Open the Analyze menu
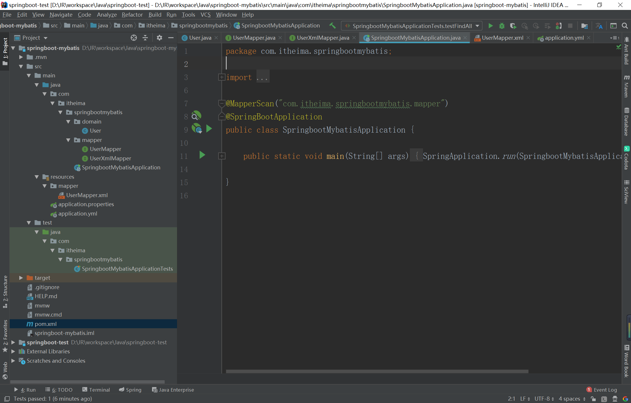Image resolution: width=631 pixels, height=403 pixels. 107,15
